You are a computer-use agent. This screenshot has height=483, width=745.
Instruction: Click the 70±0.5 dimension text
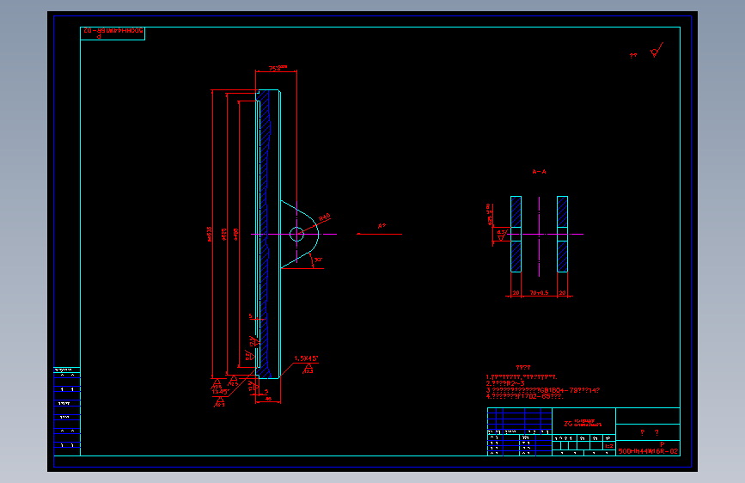(540, 293)
